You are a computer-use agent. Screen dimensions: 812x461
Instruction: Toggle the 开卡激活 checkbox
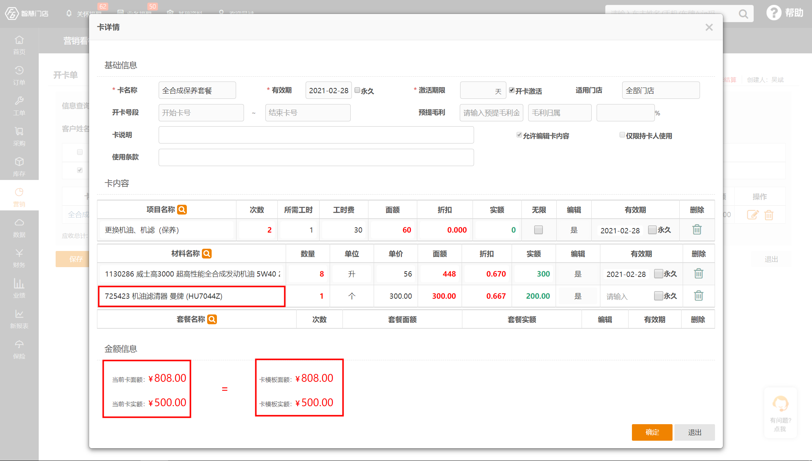(512, 90)
